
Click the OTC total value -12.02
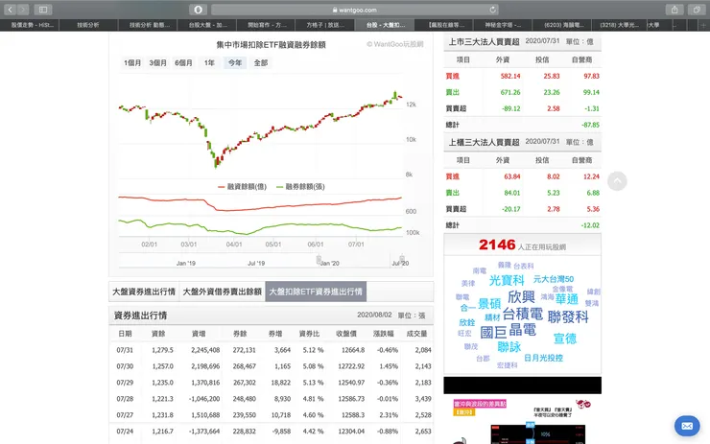590,225
